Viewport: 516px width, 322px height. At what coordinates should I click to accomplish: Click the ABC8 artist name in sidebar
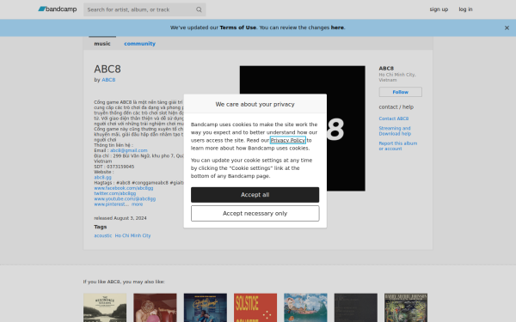tap(386, 69)
